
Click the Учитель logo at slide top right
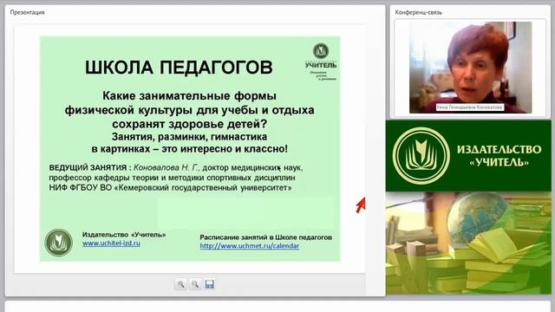321,62
